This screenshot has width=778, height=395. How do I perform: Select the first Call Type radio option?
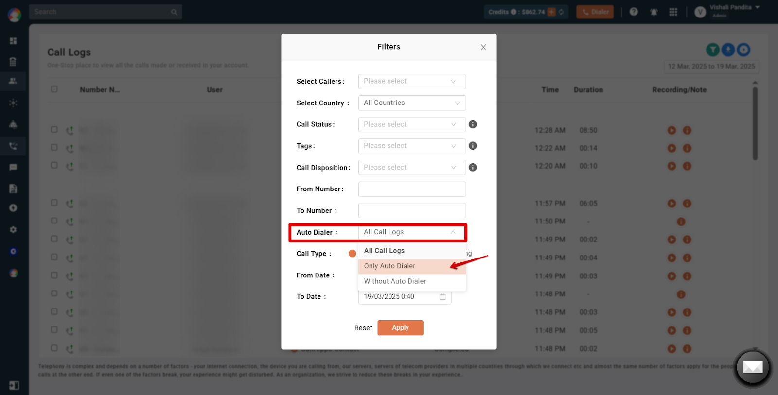[353, 254]
